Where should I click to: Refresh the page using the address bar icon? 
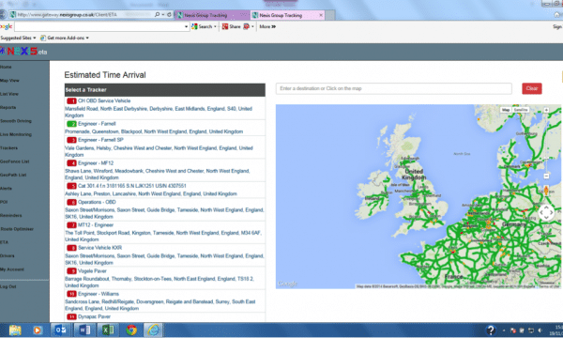coord(169,15)
